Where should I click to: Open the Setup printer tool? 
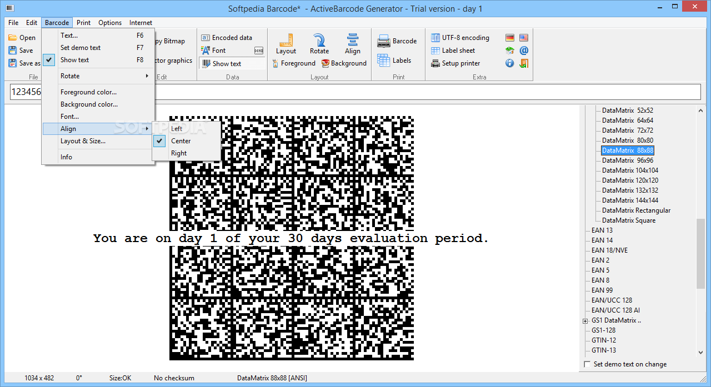click(455, 63)
